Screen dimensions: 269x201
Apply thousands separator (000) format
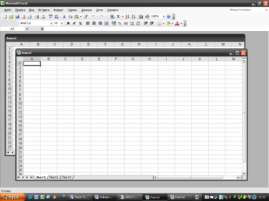coord(126,23)
